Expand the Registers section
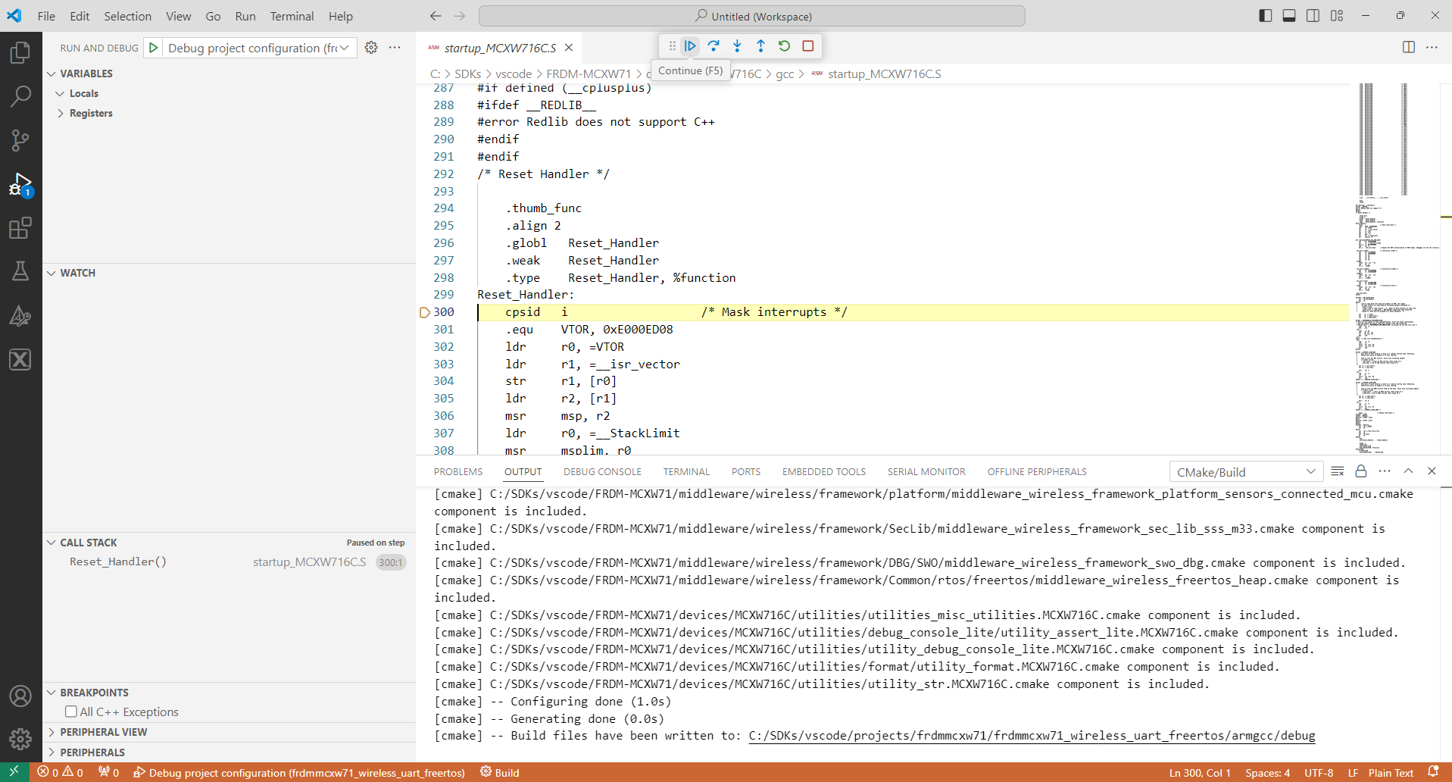The height and width of the screenshot is (782, 1452). click(61, 113)
